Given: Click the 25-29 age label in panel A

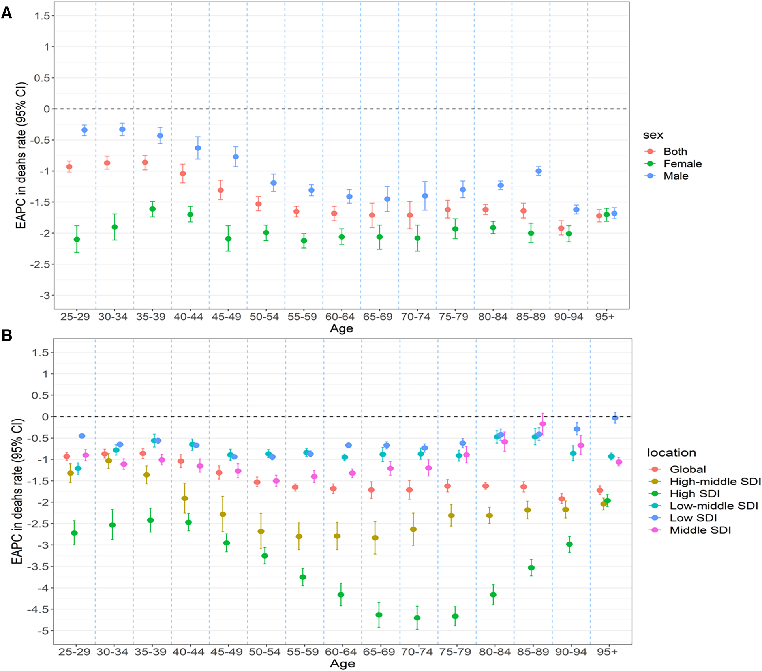Looking at the screenshot, I should (75, 317).
